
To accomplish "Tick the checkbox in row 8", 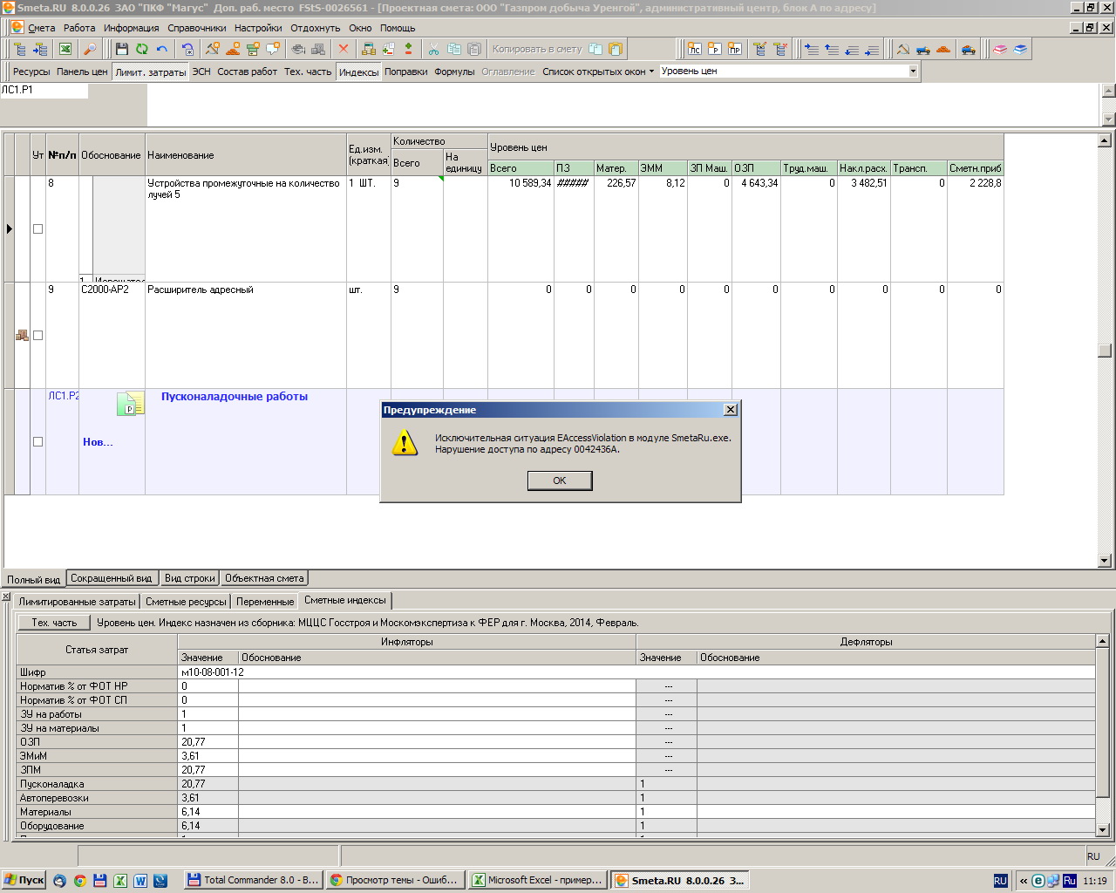I will [x=37, y=229].
